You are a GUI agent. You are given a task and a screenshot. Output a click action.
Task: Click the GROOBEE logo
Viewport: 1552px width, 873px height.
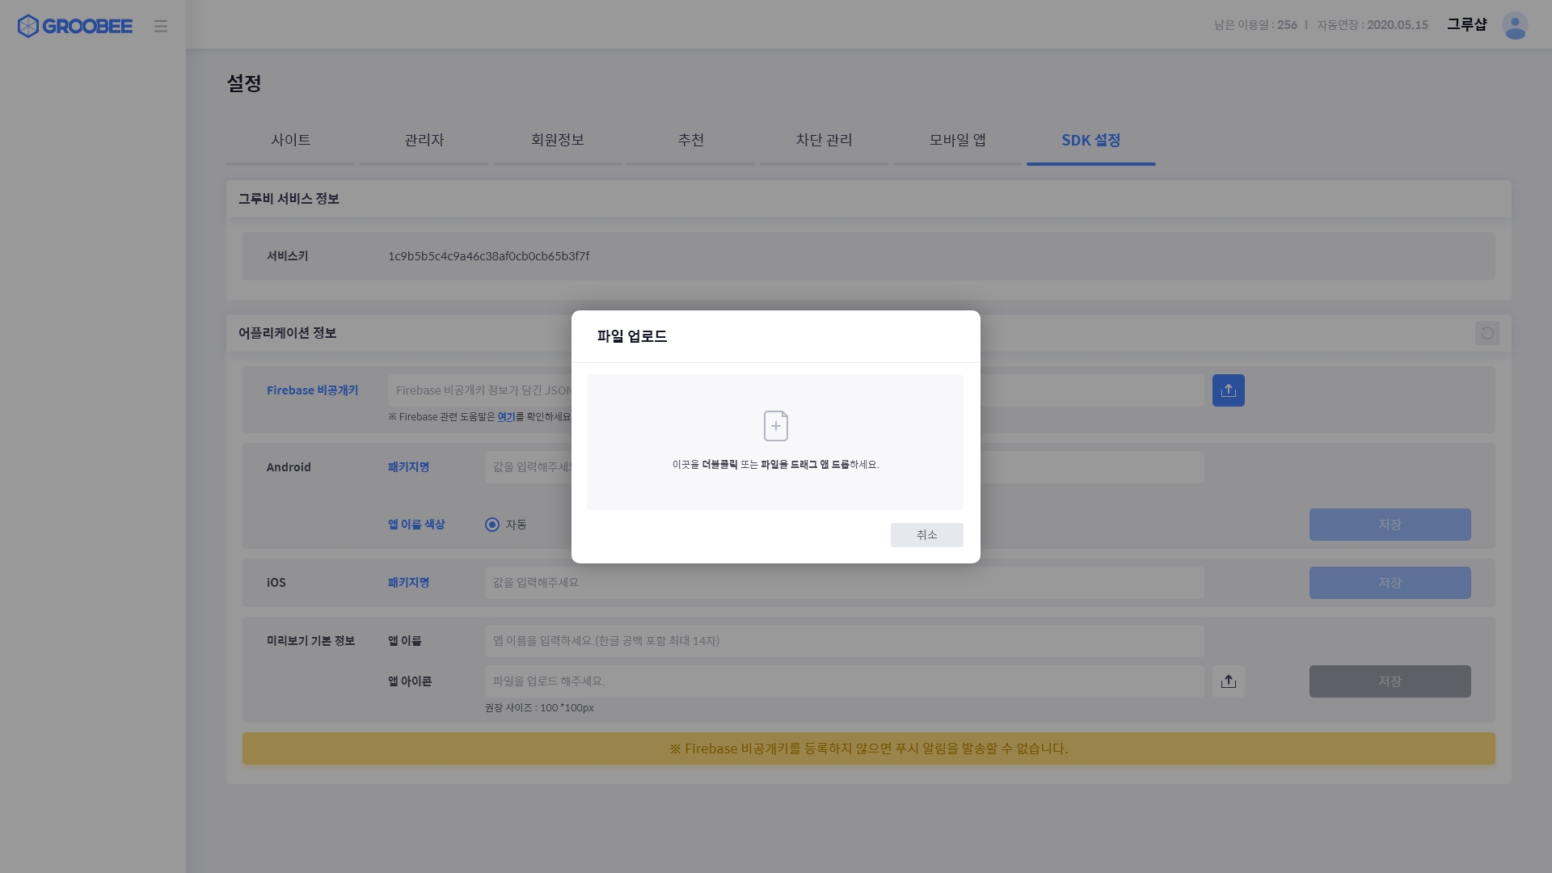coord(74,26)
